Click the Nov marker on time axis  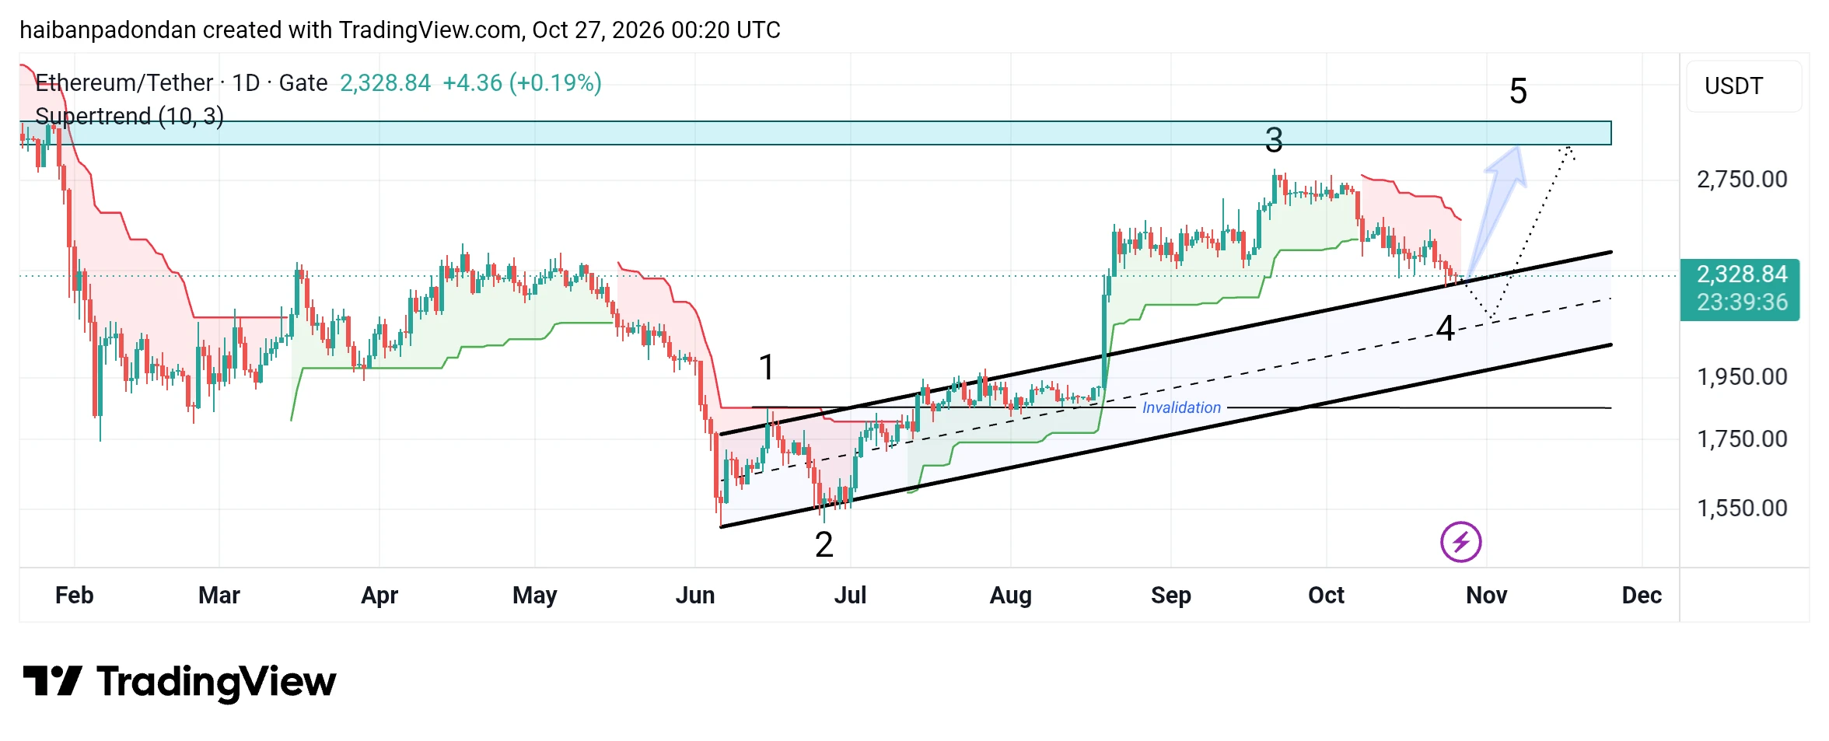(1486, 595)
